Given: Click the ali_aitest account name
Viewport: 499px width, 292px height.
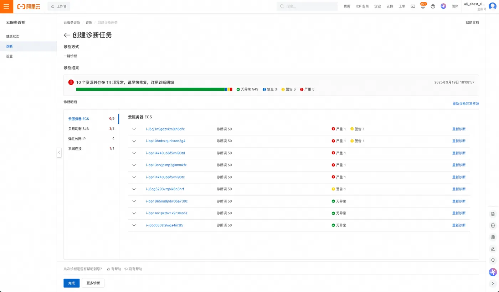Looking at the screenshot, I should pyautogui.click(x=474, y=4).
